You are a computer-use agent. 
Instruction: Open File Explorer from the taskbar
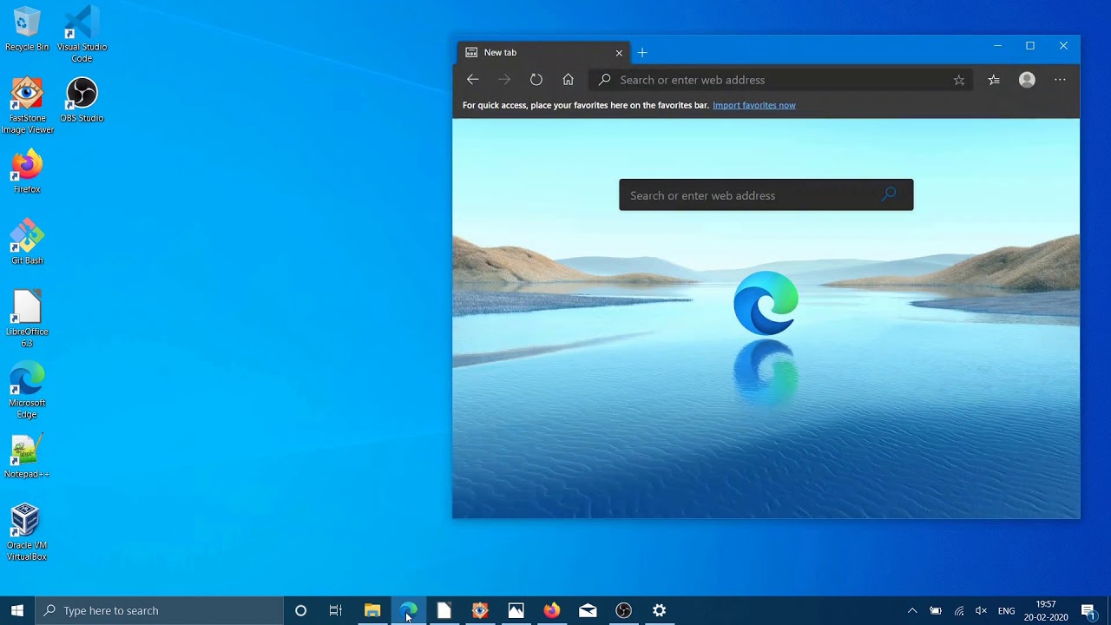(x=372, y=610)
